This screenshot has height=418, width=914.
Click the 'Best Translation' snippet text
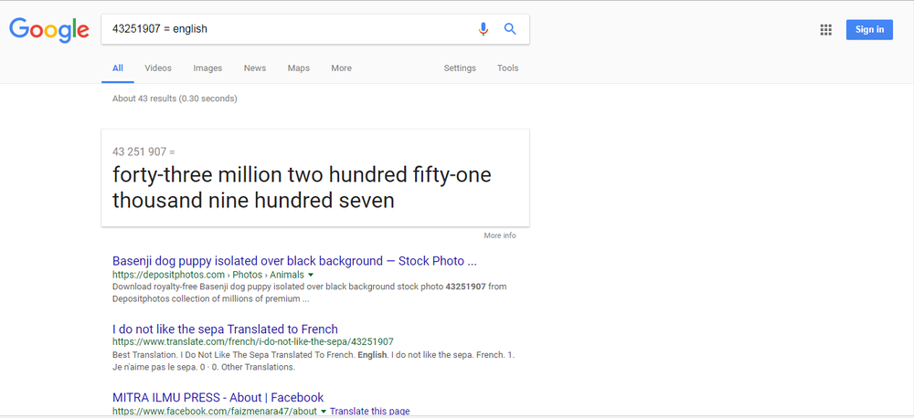point(314,361)
